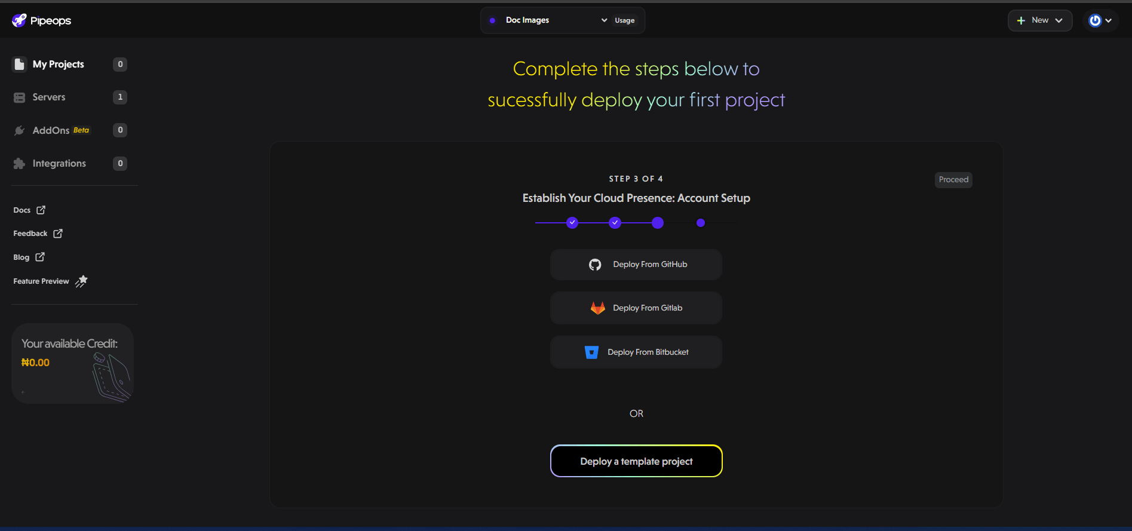Viewport: 1132px width, 531px height.
Task: Click the available Credit card
Action: pyautogui.click(x=72, y=364)
